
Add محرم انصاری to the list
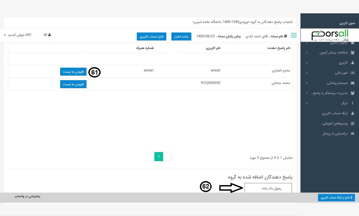(x=73, y=72)
